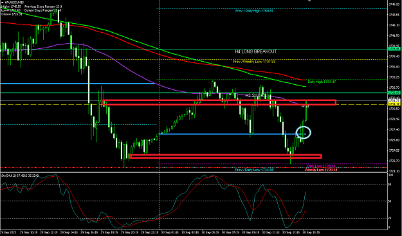Image resolution: width=402 pixels, height=236 pixels.
Task: Click the 'Prev / Daily High' cyan label
Action: [x=255, y=11]
